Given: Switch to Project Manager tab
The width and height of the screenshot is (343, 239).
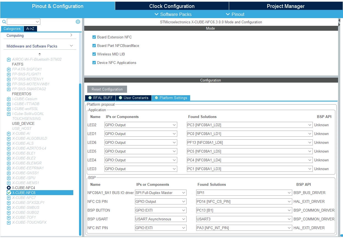Looking at the screenshot, I should click(x=286, y=6).
